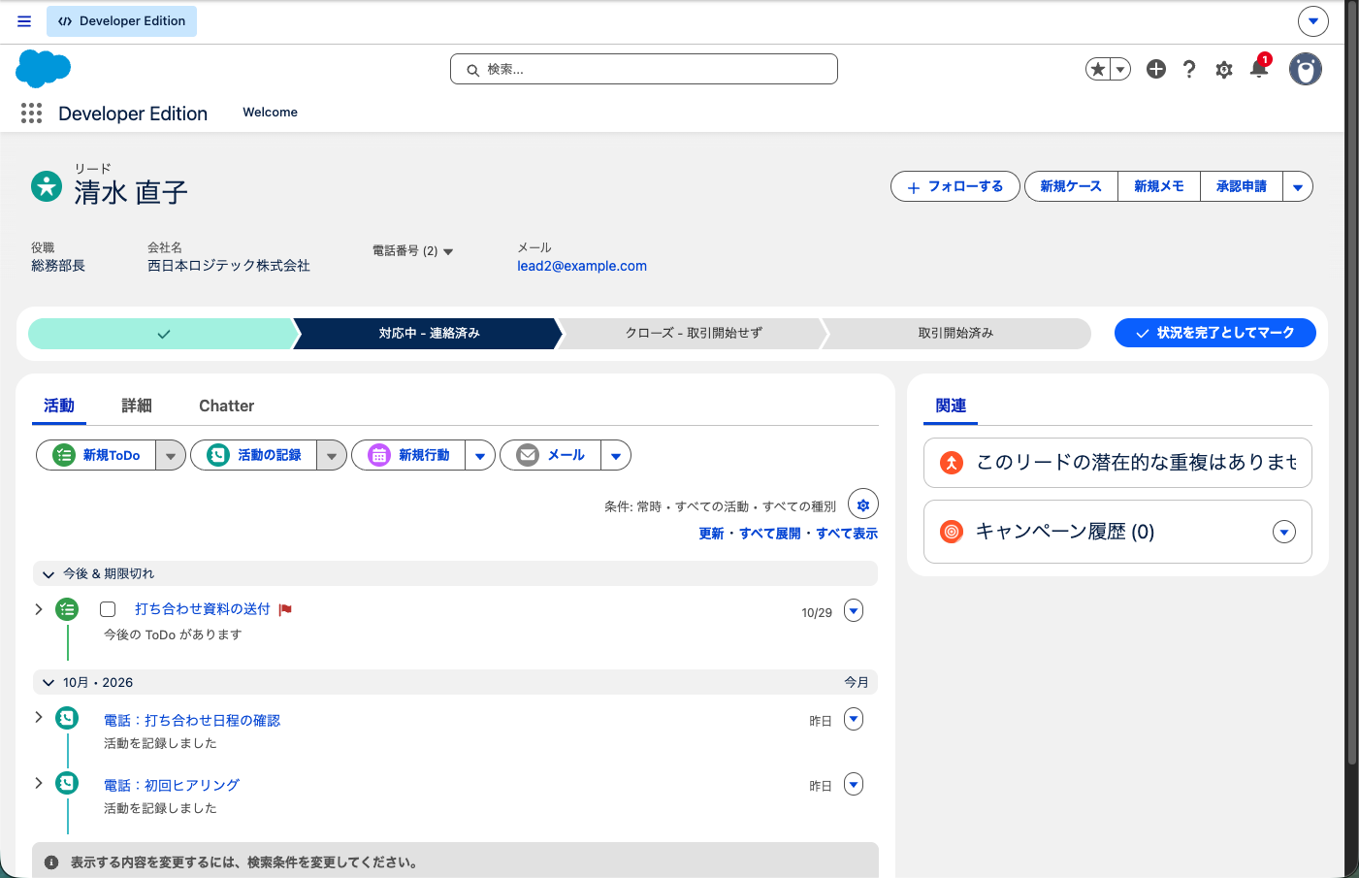Open the setup gear icon
Image resolution: width=1359 pixels, height=878 pixels.
pos(1224,70)
